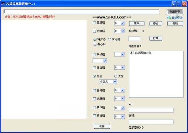Image resolution: width=188 pixels, height=133 pixels.
Task: Focus the top address input field
Action: pyautogui.click(x=81, y=12)
